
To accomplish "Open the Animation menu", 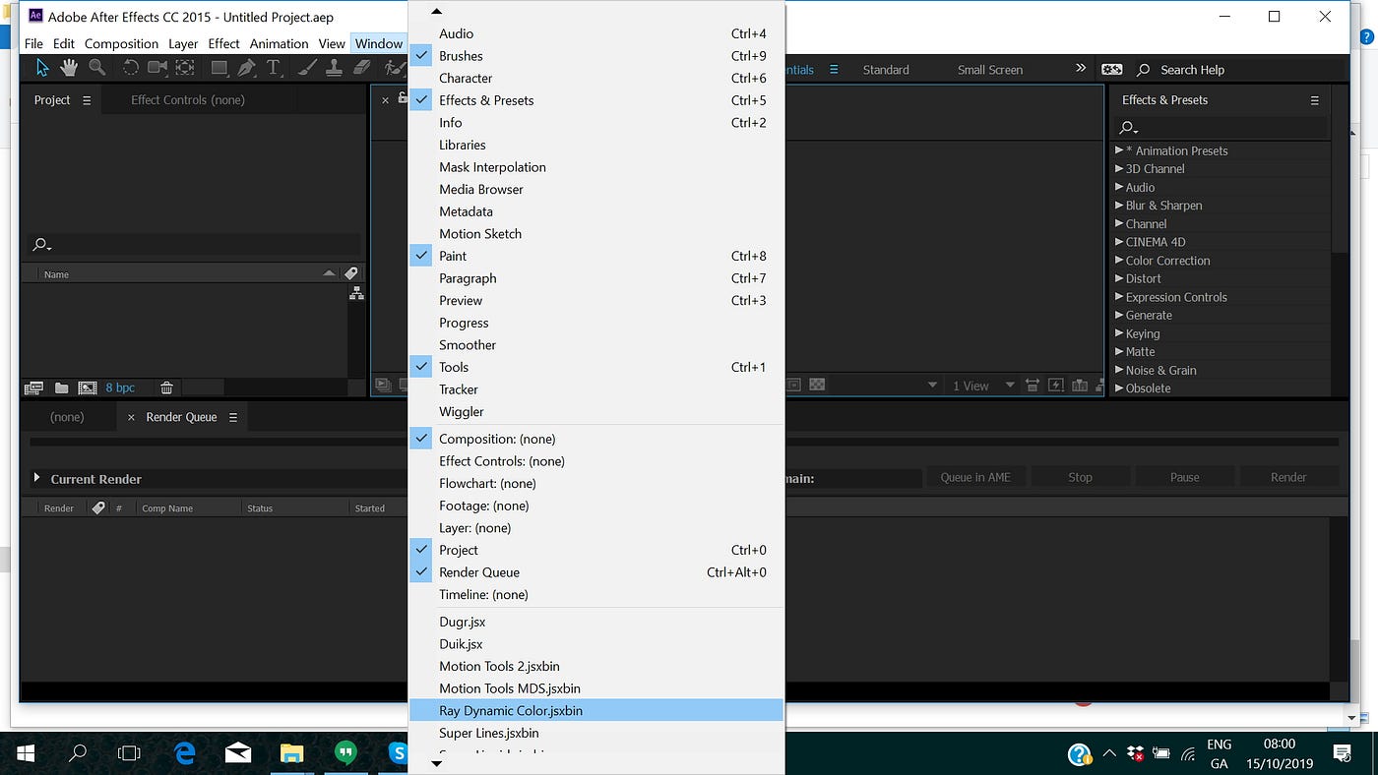I will [x=279, y=43].
